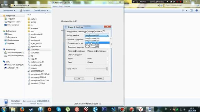Open uTorrent from the taskbar
Screen dimensions: 200x112
tap(68, 109)
